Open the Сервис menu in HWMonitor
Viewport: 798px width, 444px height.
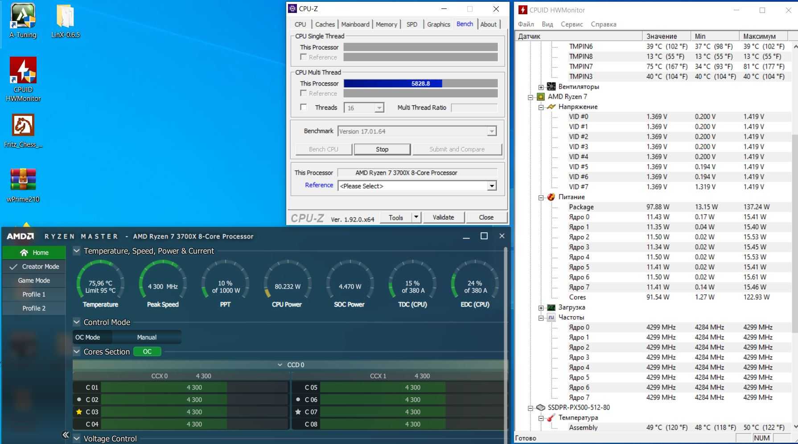pos(572,24)
